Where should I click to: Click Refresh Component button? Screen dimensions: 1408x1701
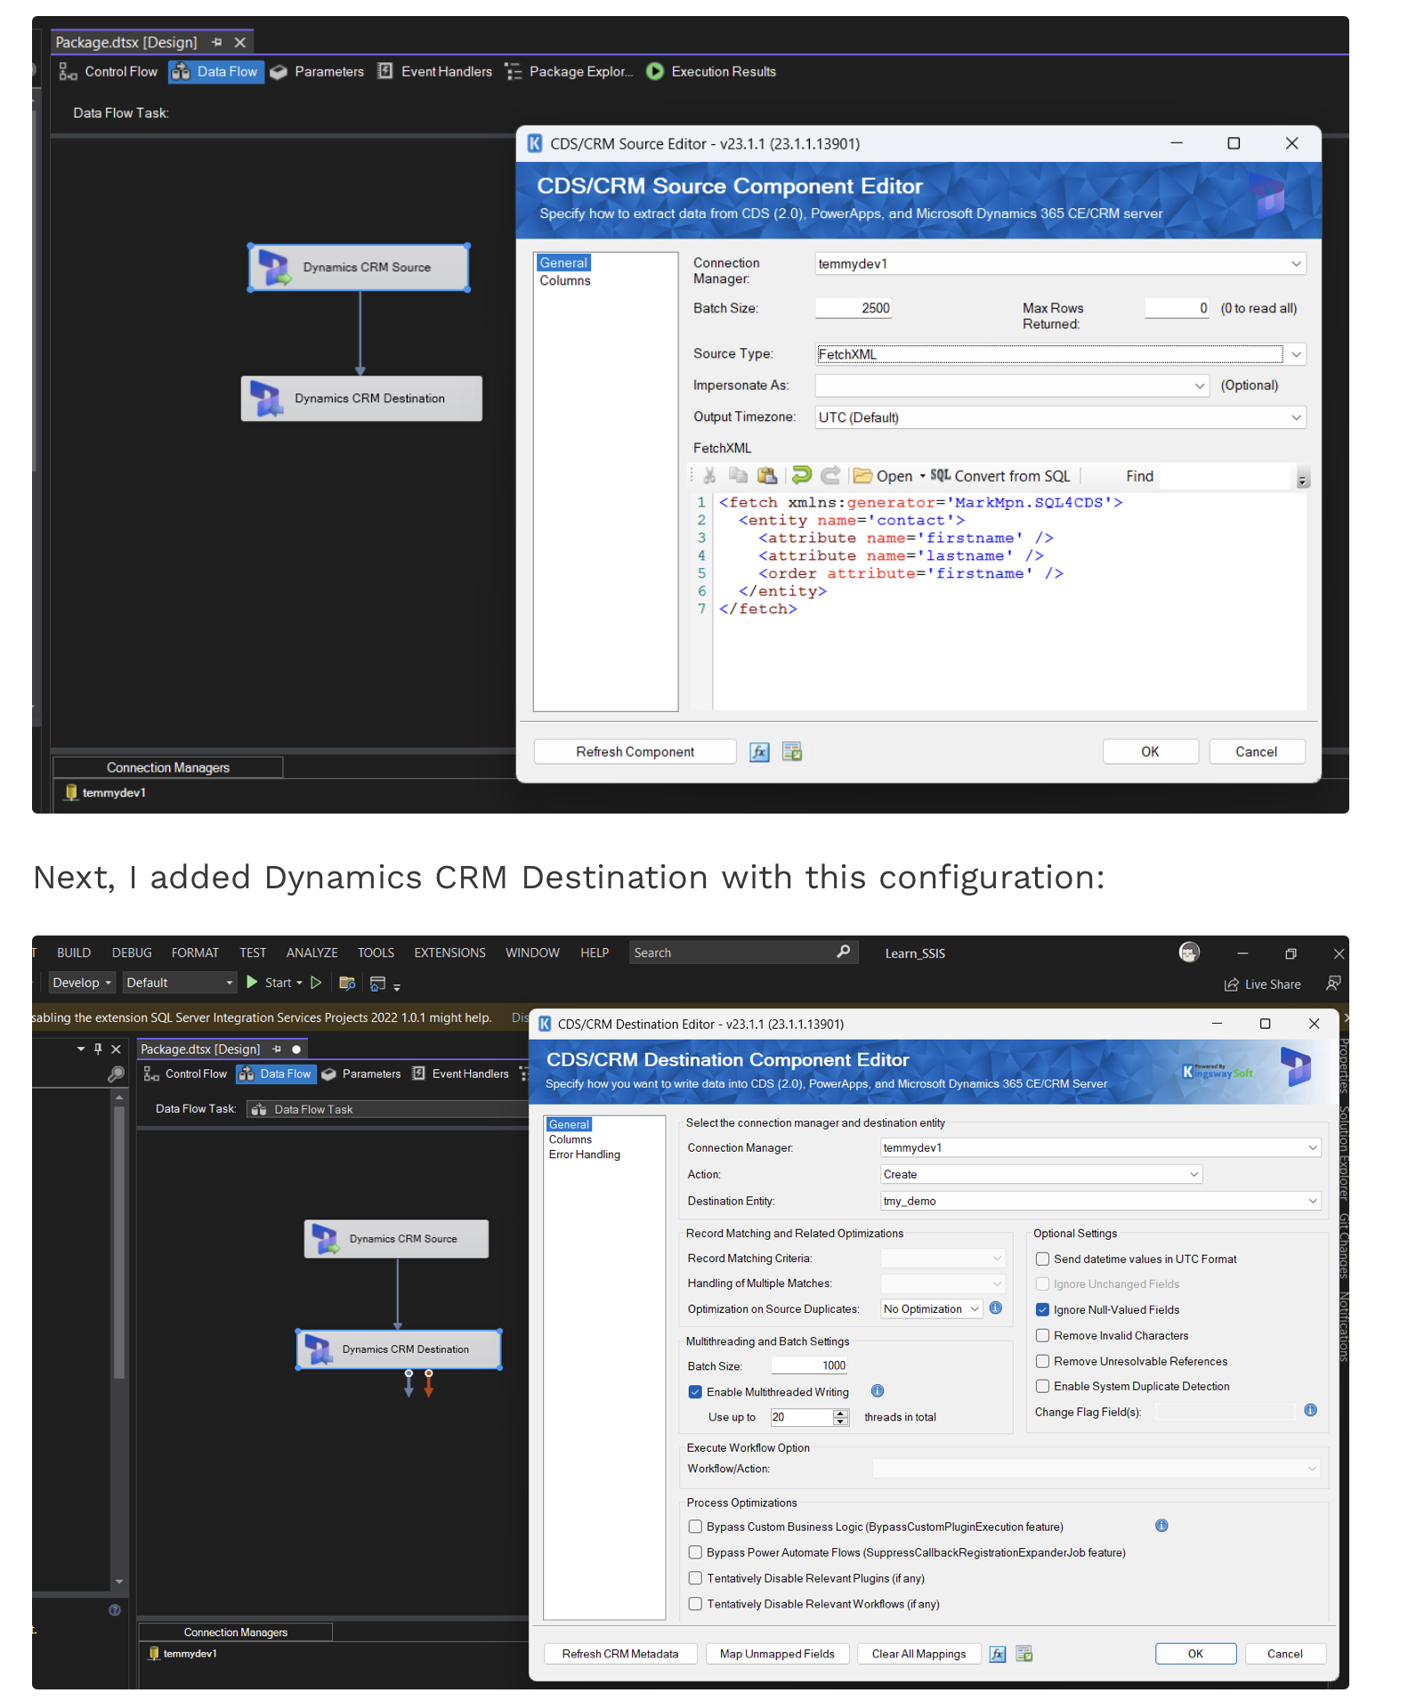tap(635, 752)
